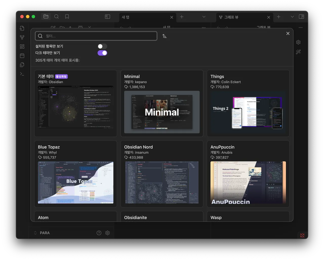Open the Minimal theme preview image
The height and width of the screenshot is (260, 324).
click(x=162, y=112)
